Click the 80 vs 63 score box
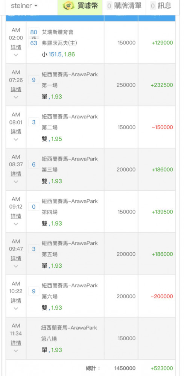 point(33,38)
